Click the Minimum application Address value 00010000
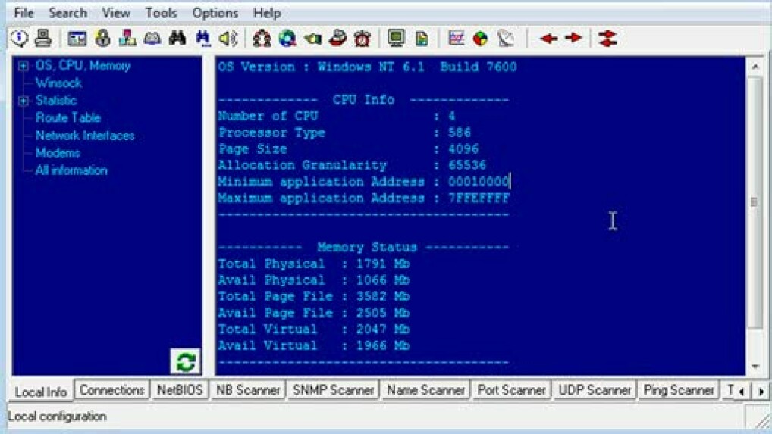Viewport: 772px width, 434px height. (479, 182)
